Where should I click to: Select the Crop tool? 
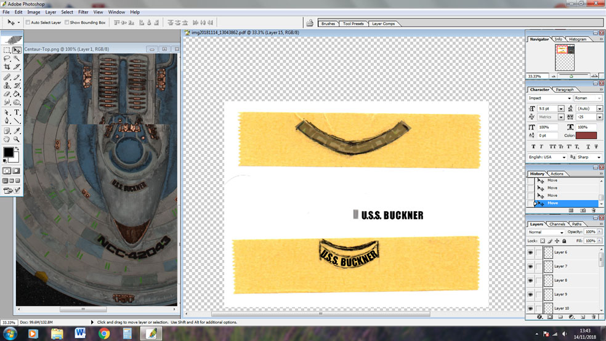click(7, 67)
